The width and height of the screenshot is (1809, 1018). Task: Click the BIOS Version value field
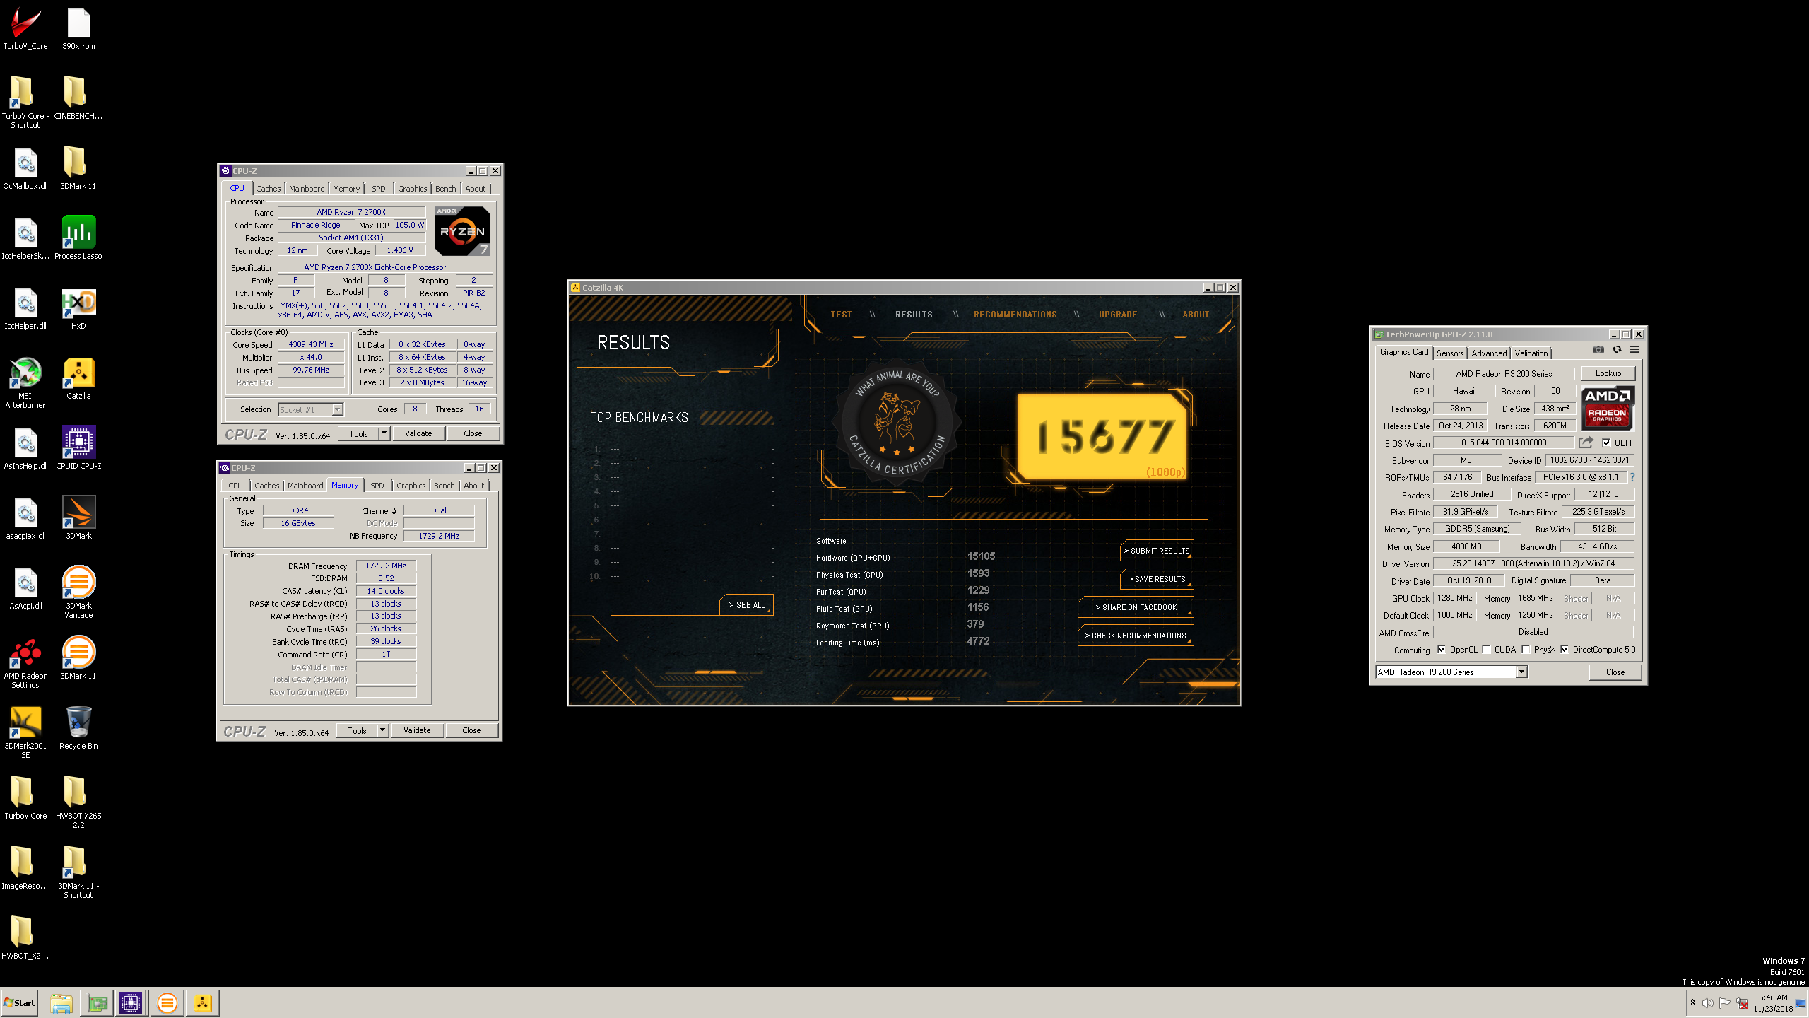pos(1504,443)
